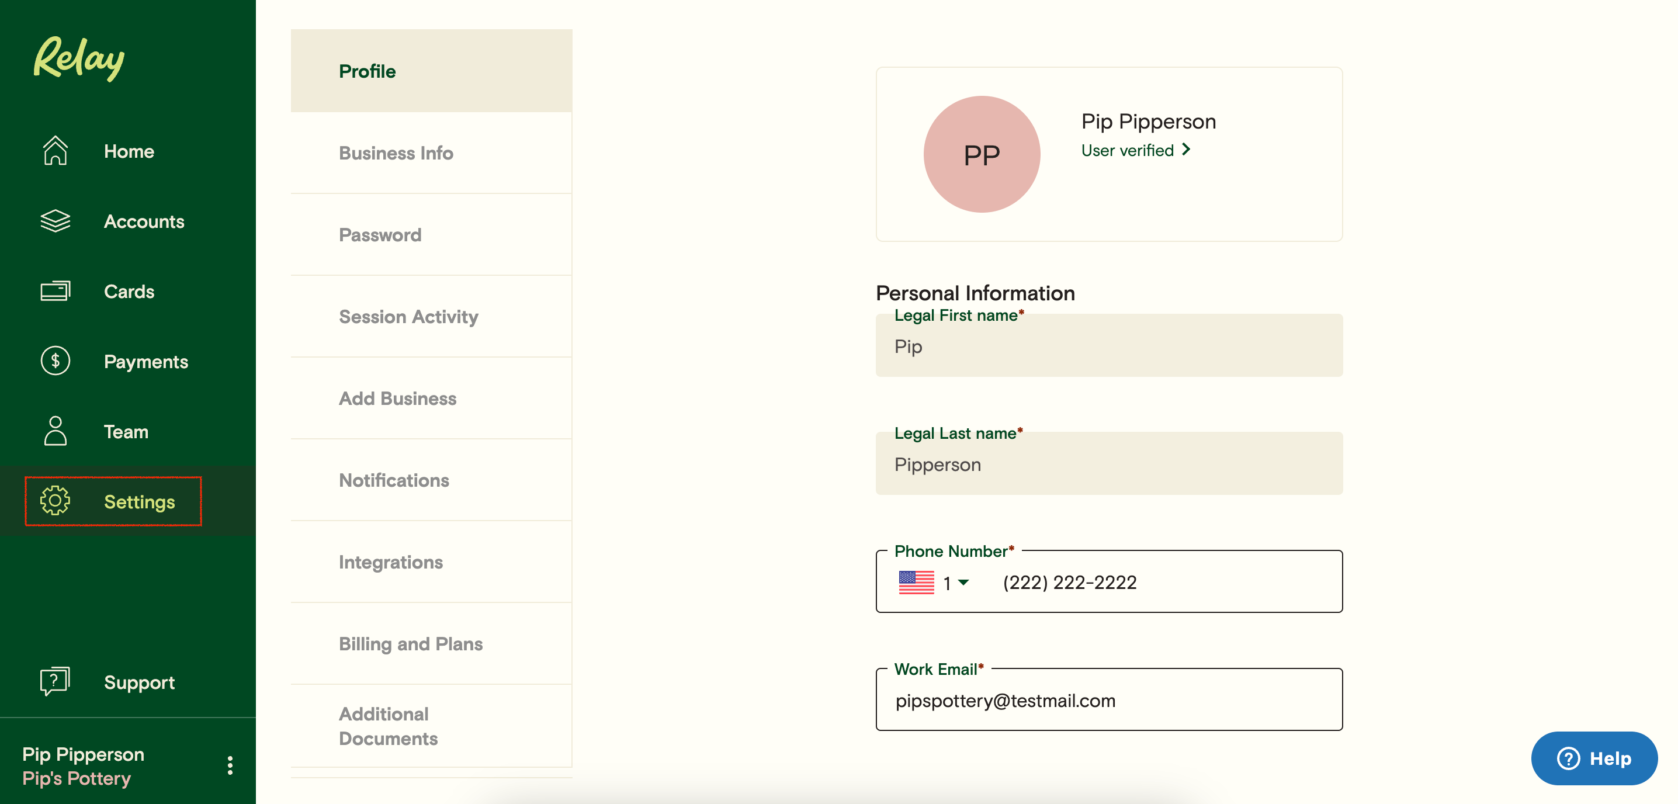
Task: Click the Legal First name field
Action: (1107, 346)
